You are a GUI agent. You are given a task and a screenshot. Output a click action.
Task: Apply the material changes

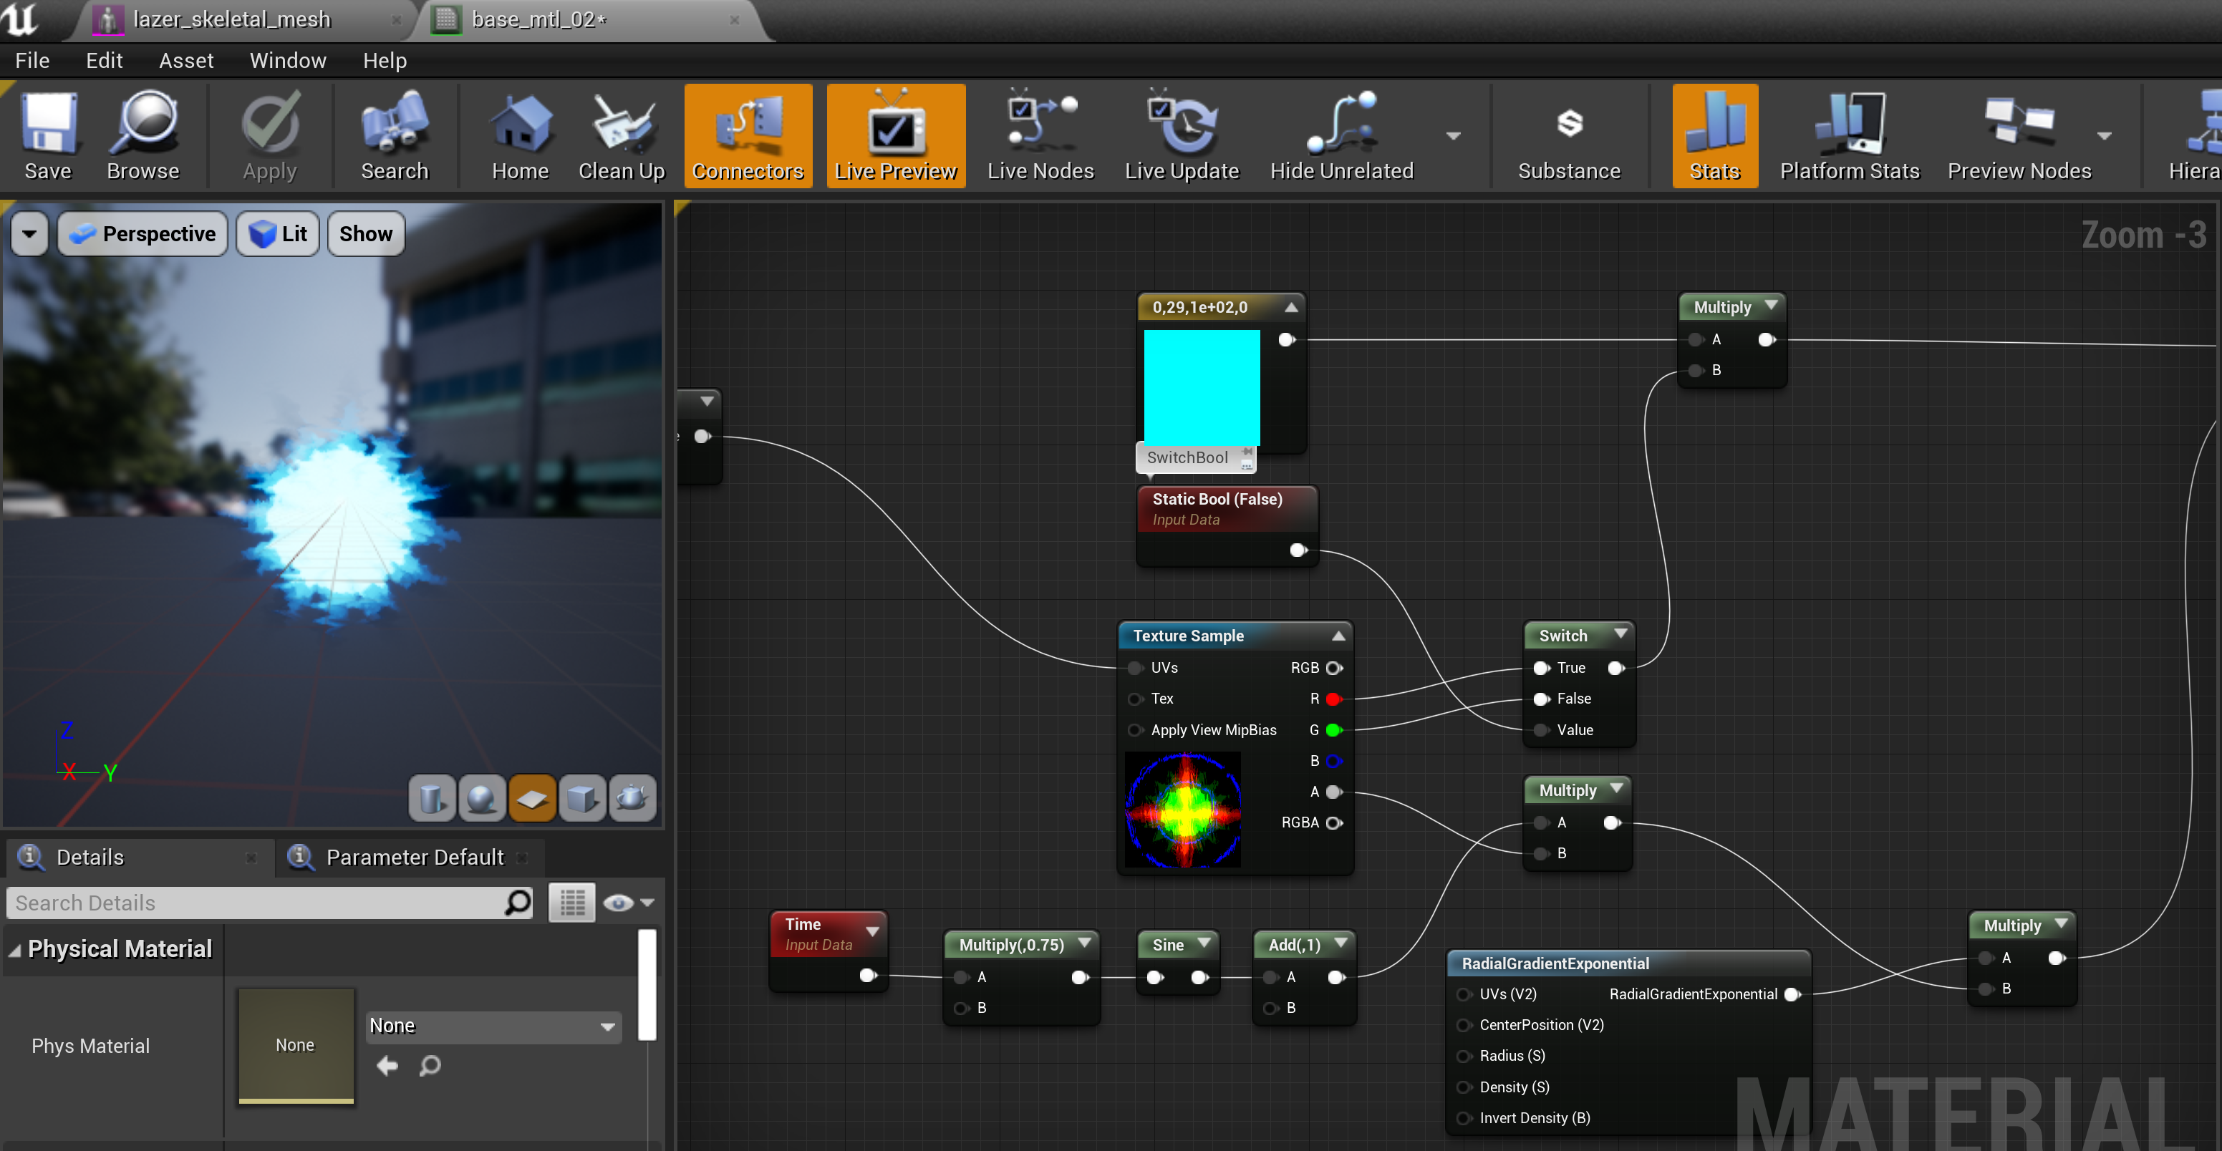(270, 134)
